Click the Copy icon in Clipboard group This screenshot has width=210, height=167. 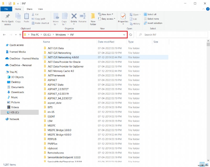point(18,16)
